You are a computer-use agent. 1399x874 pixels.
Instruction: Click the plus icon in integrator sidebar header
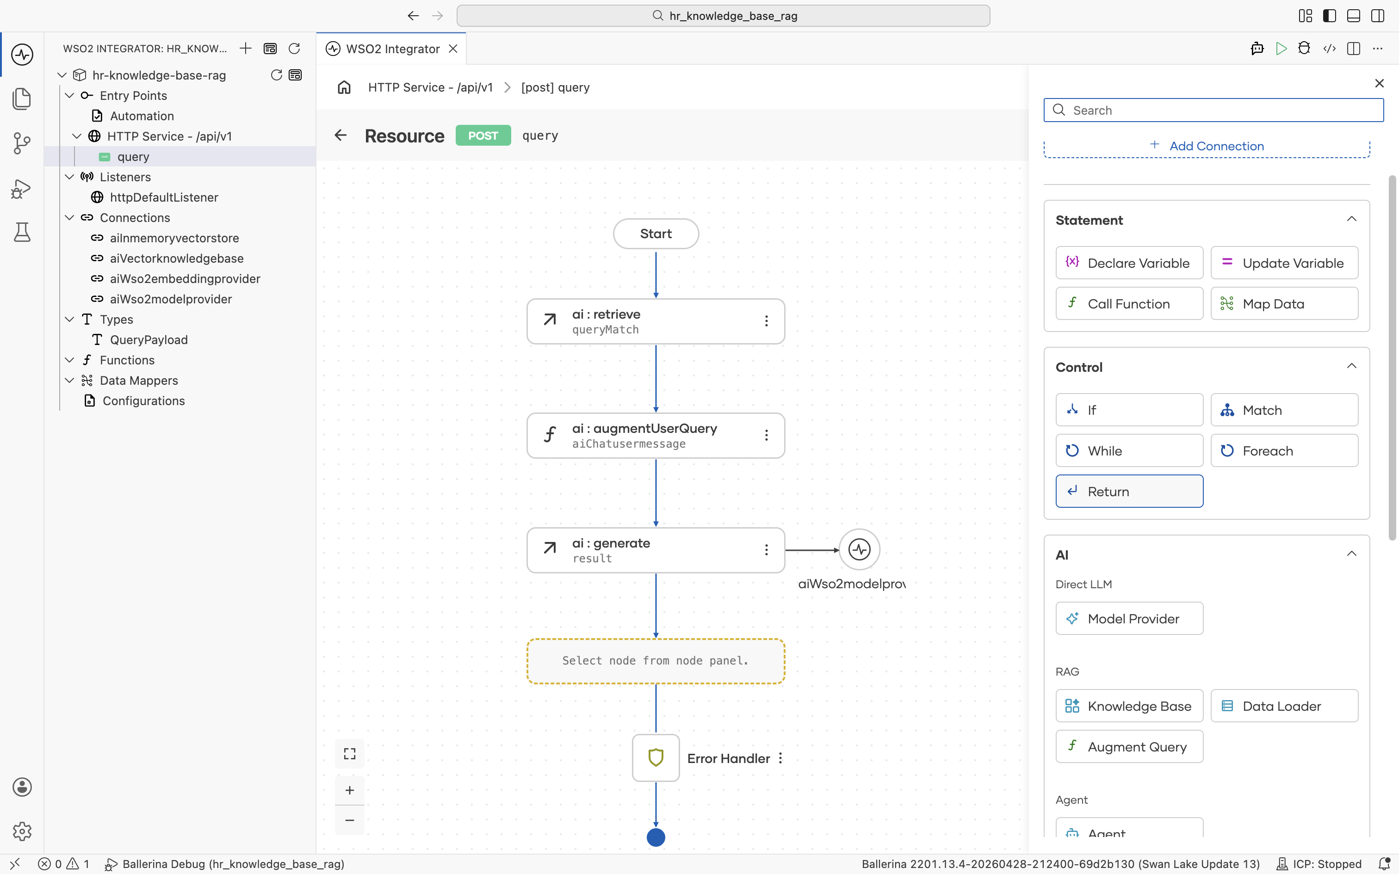[x=246, y=49]
